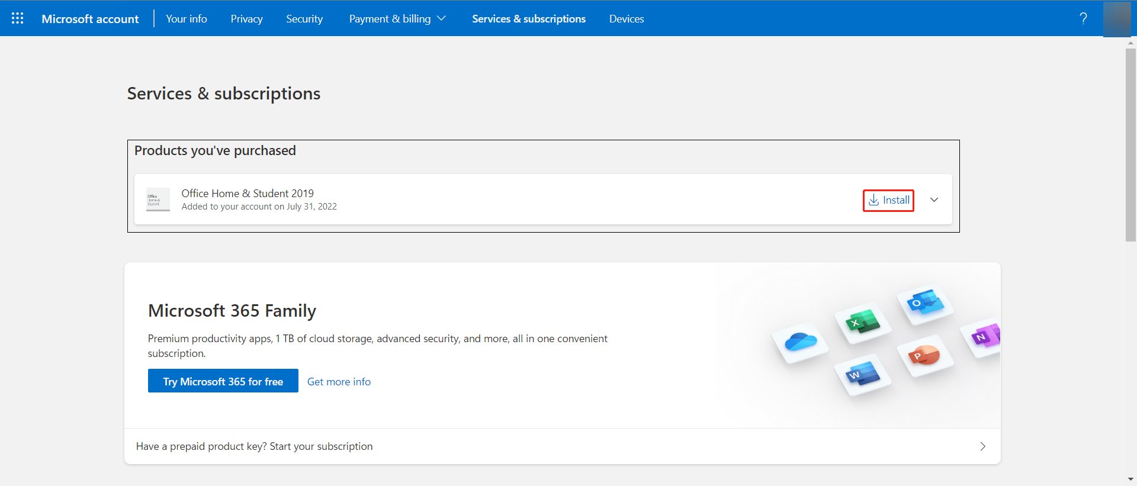The image size is (1137, 486).
Task: Click the page vertical scrollbar thumb
Action: [x=1130, y=145]
